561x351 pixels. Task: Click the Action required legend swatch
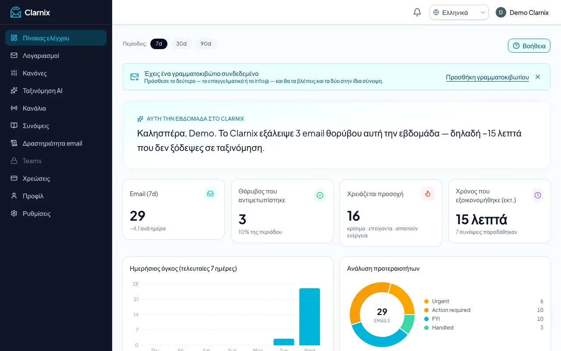tap(426, 310)
